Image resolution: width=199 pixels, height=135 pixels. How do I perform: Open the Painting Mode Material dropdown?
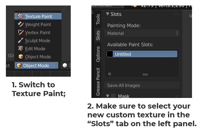[142, 33]
